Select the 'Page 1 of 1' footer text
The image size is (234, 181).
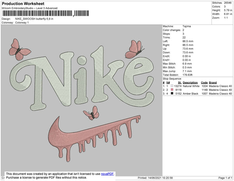click(x=225, y=178)
